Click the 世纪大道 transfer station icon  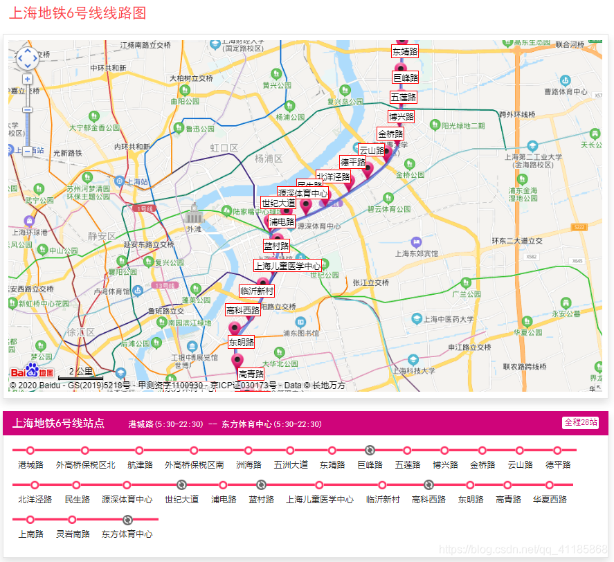pos(181,485)
